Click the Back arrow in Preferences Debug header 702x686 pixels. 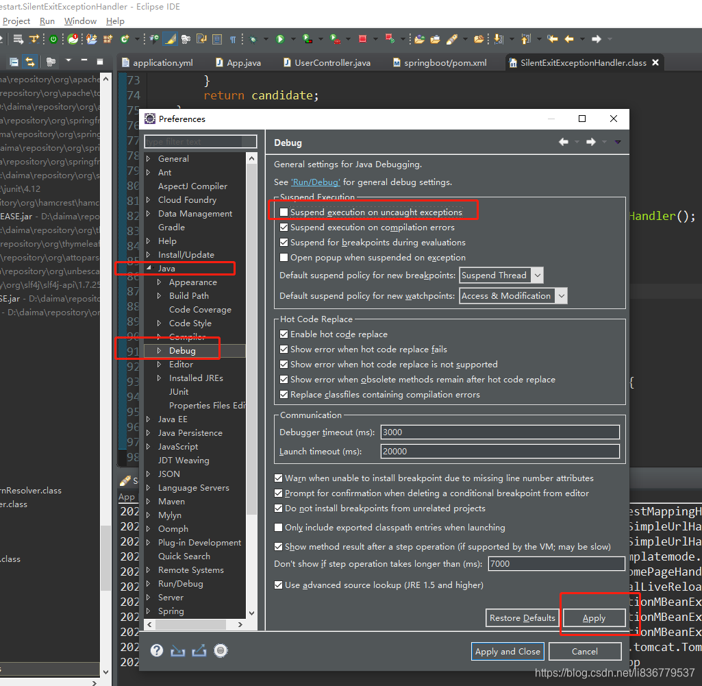564,142
